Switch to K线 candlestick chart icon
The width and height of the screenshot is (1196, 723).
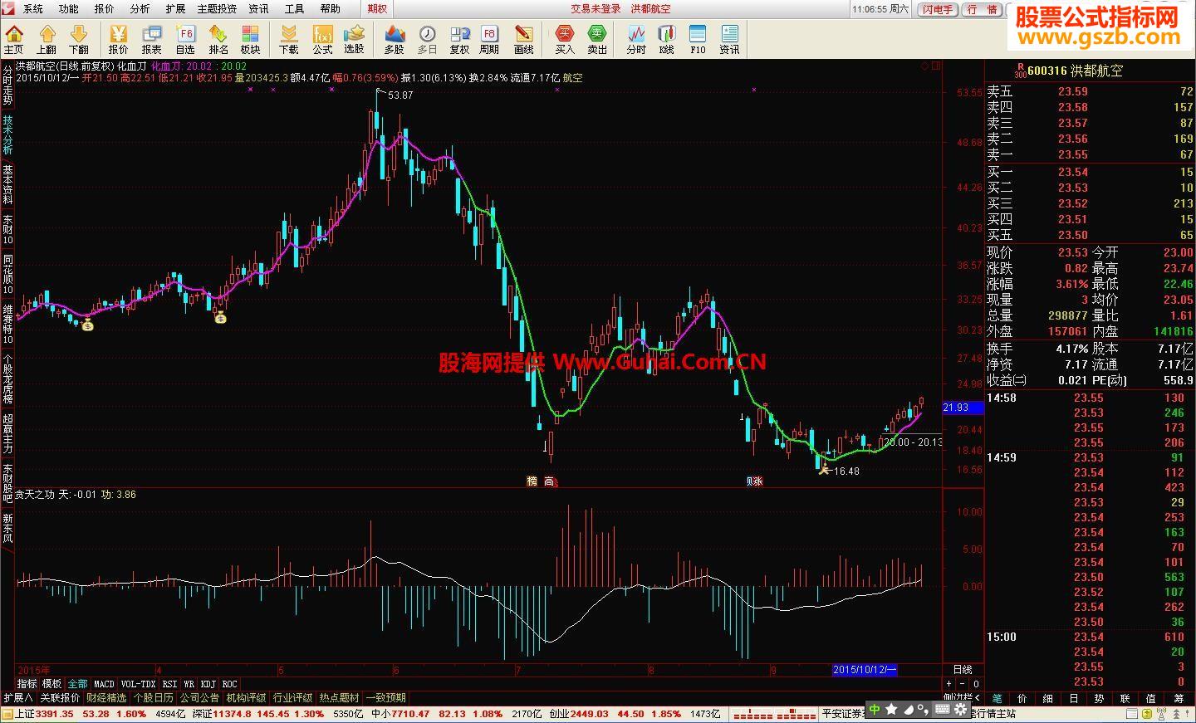667,38
